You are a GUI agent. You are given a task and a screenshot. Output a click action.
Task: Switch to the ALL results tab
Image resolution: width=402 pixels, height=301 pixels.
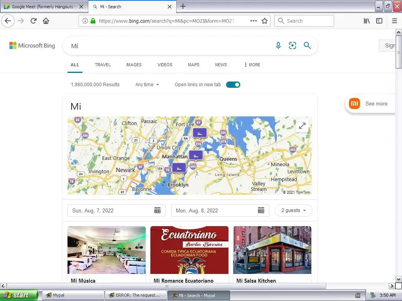pos(75,65)
